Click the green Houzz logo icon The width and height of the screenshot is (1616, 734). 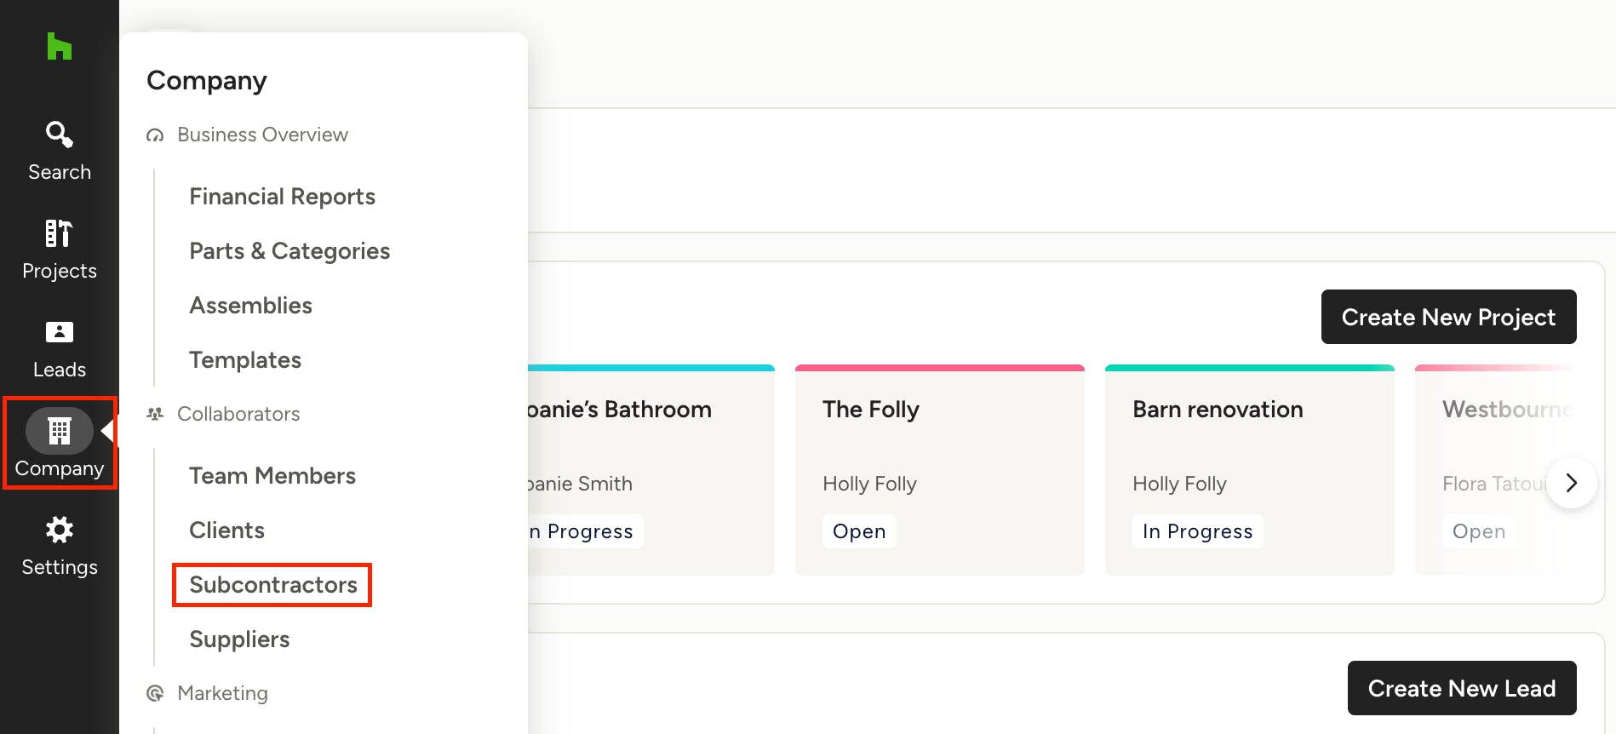pos(60,46)
